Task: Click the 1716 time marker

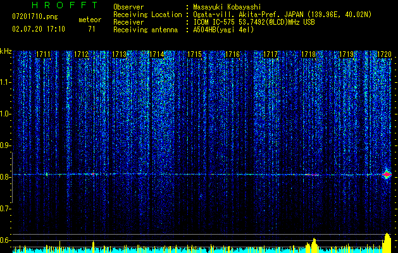Action: point(233,54)
